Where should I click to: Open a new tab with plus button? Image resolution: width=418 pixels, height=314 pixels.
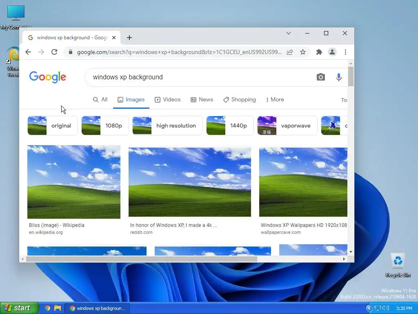[x=129, y=38]
